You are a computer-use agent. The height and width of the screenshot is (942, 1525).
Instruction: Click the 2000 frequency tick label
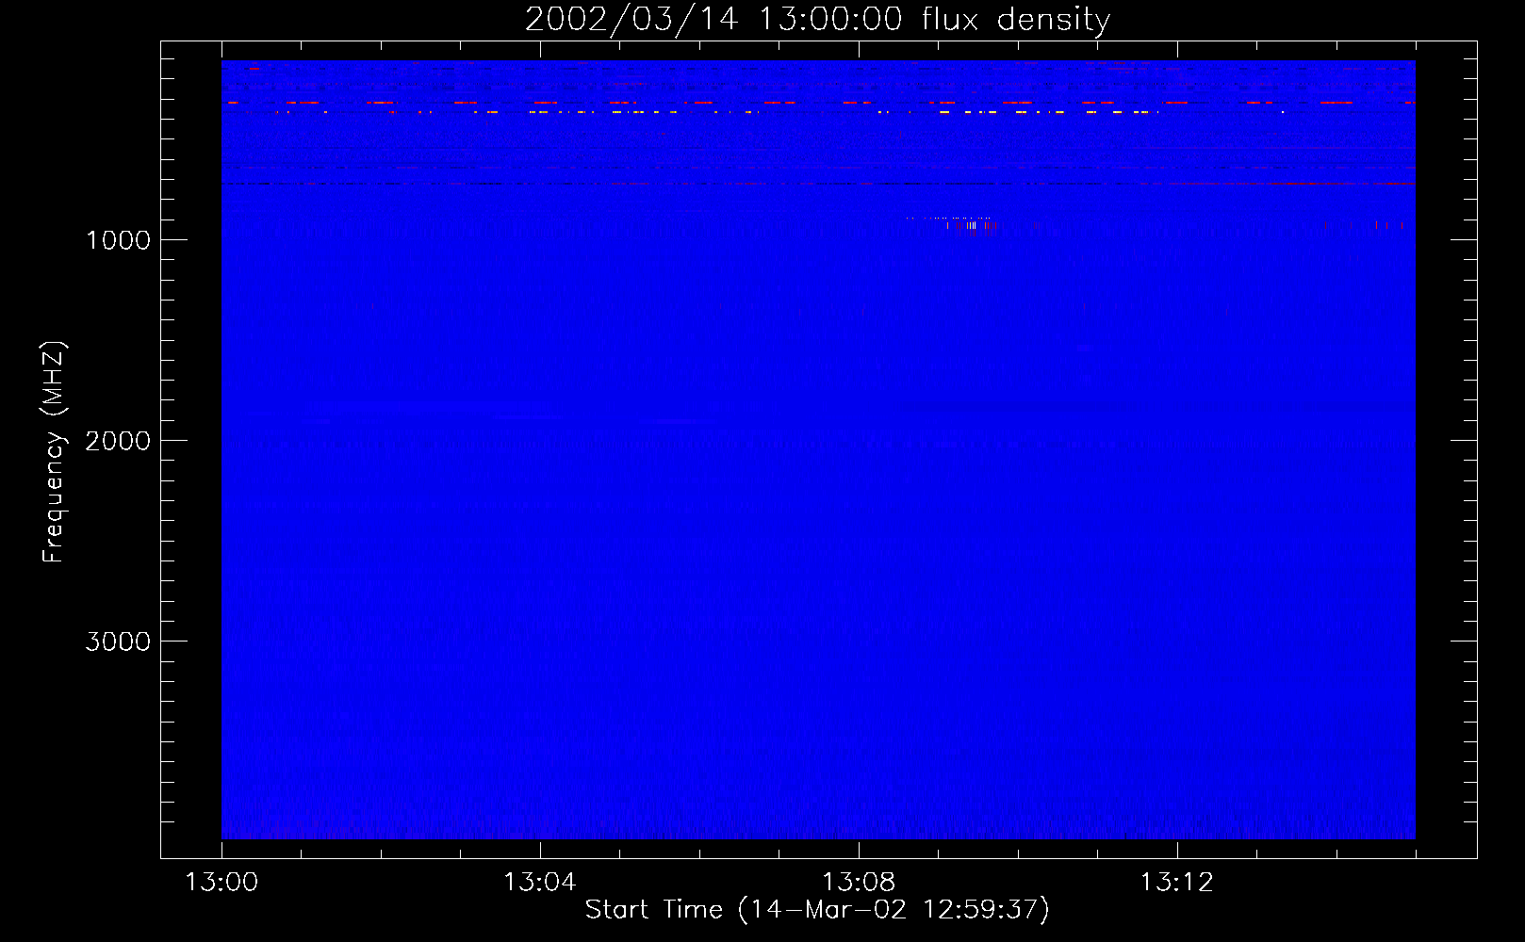pos(118,441)
